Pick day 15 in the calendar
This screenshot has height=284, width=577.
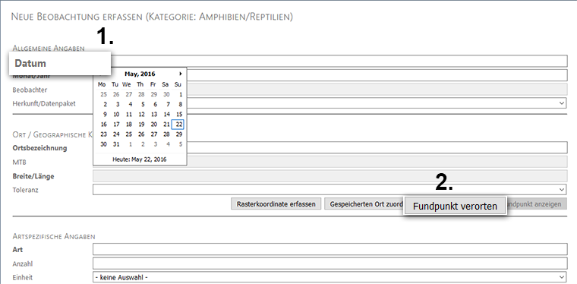click(x=179, y=115)
